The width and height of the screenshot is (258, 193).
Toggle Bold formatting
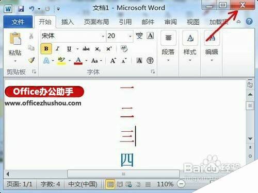(x=46, y=49)
